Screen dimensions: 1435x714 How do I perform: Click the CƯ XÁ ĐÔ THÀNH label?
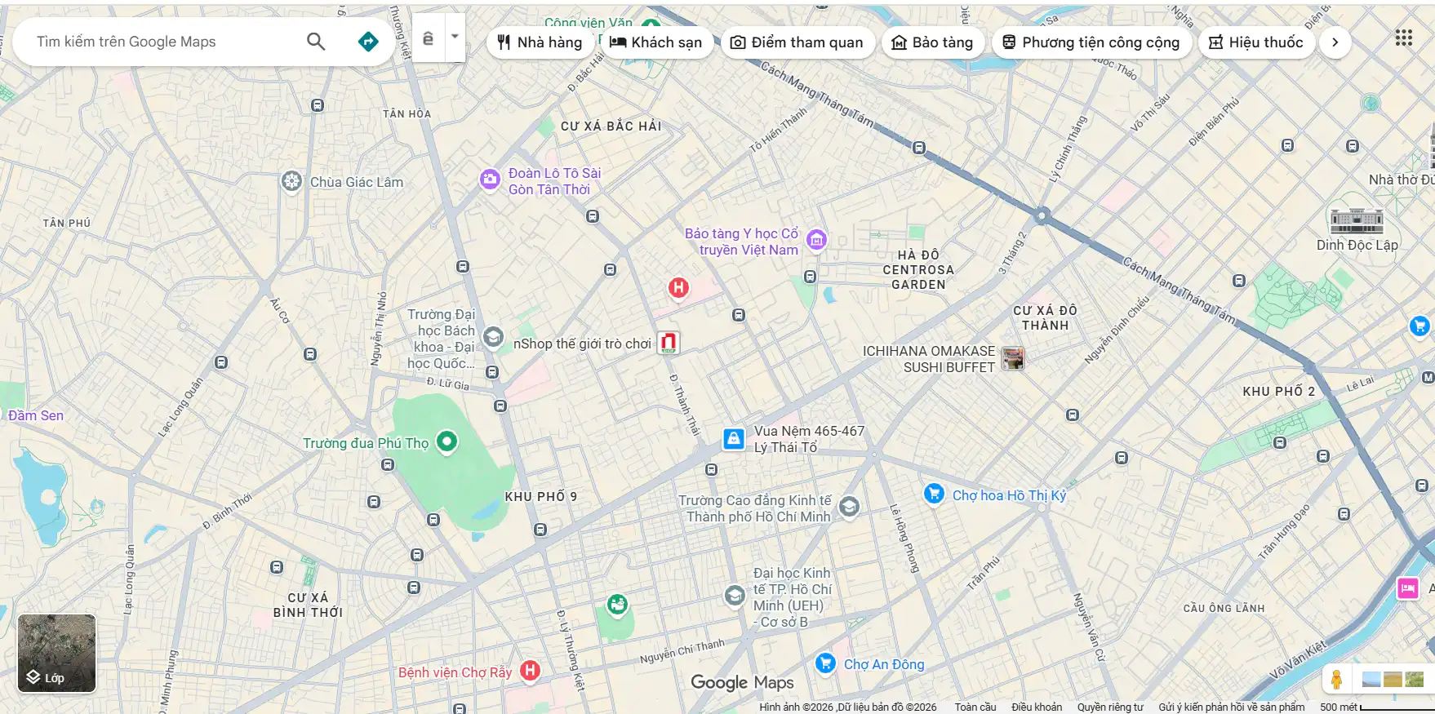click(1046, 317)
